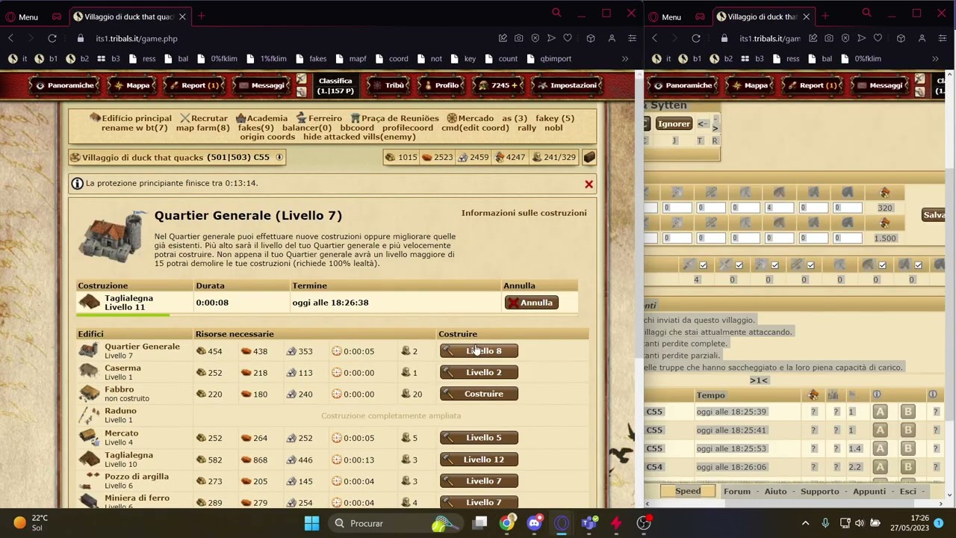Screen dimensions: 956x538
Task: Show hidden system tray icons
Action: pos(805,523)
